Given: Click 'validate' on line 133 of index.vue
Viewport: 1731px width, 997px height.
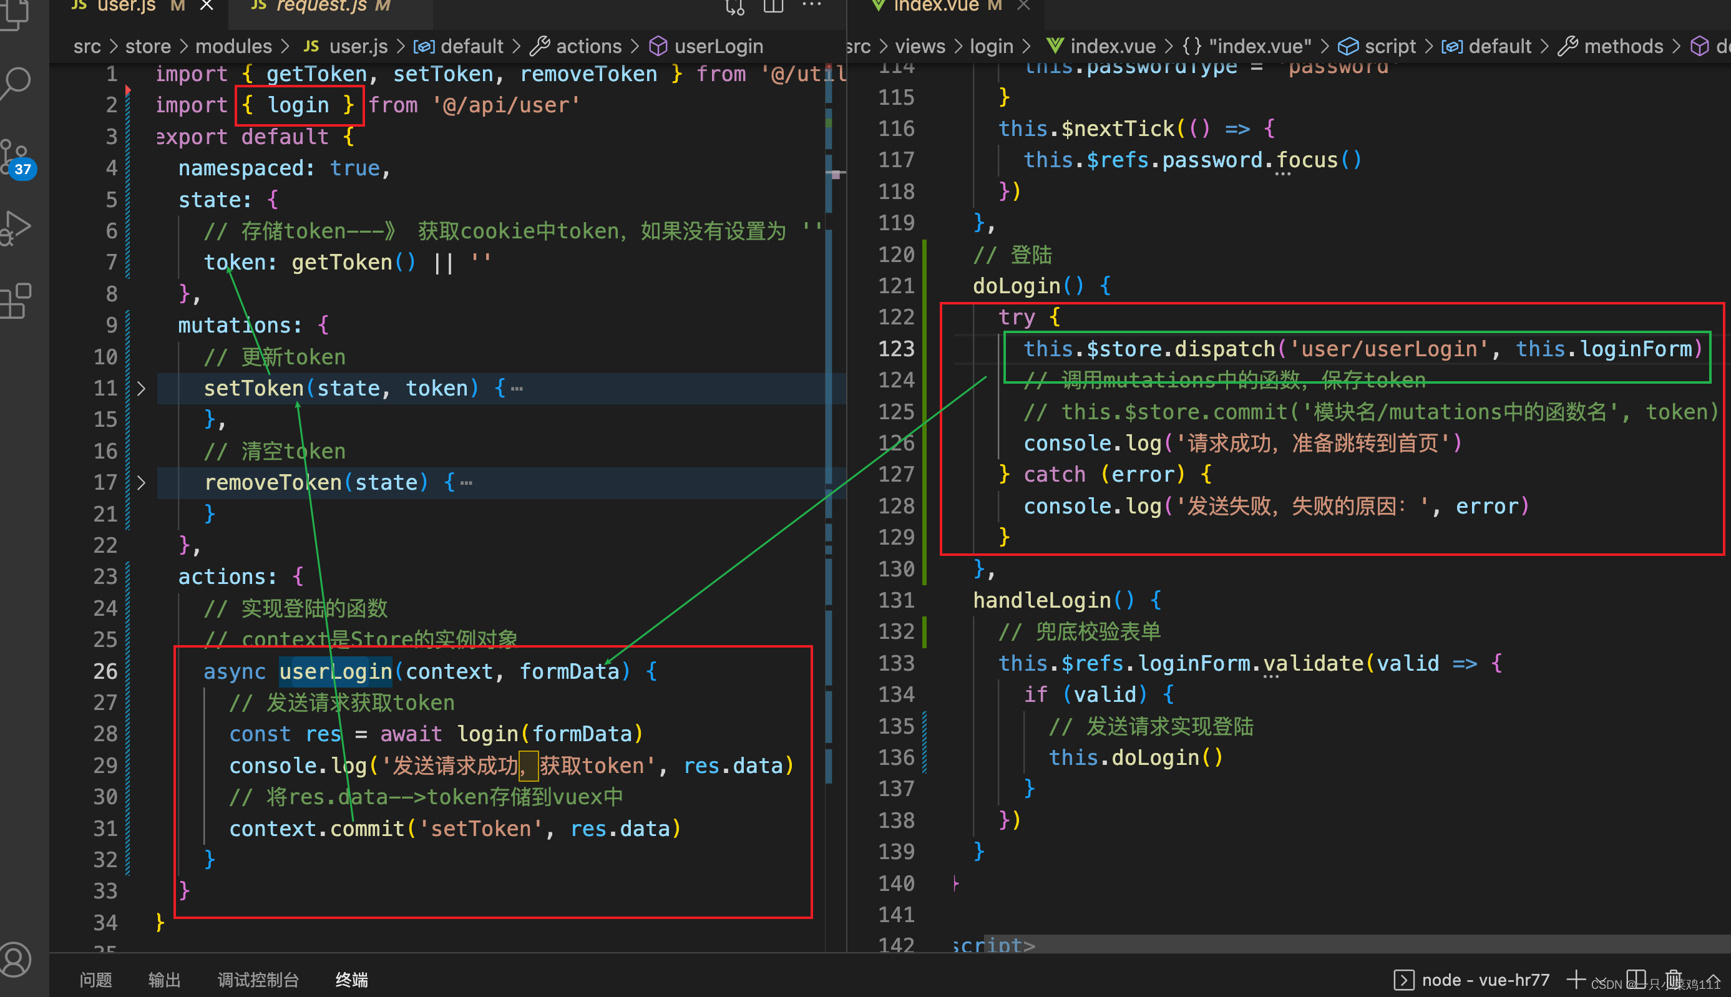Looking at the screenshot, I should point(1314,664).
